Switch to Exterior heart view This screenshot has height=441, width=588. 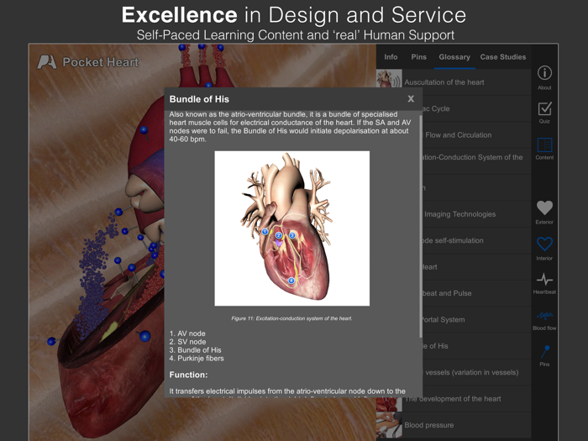coord(544,213)
